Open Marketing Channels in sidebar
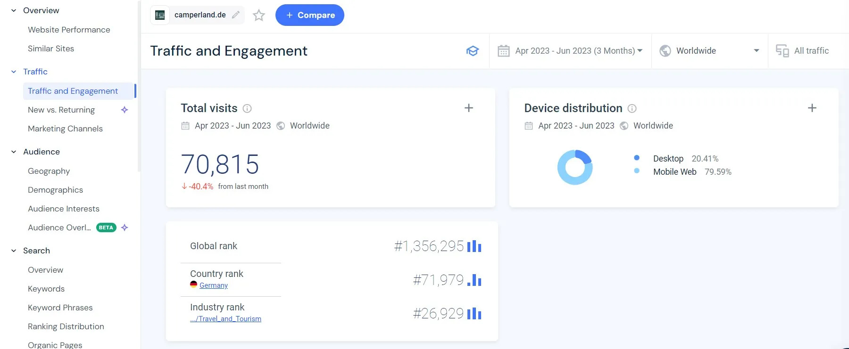Viewport: 849px width, 349px height. pos(65,129)
